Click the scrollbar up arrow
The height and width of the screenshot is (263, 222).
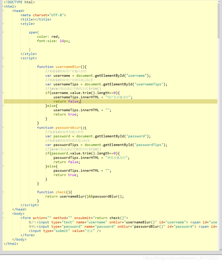tap(219, 2)
